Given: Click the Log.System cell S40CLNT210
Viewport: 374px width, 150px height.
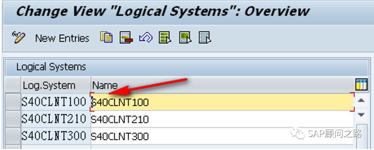Looking at the screenshot, I should (x=56, y=119).
